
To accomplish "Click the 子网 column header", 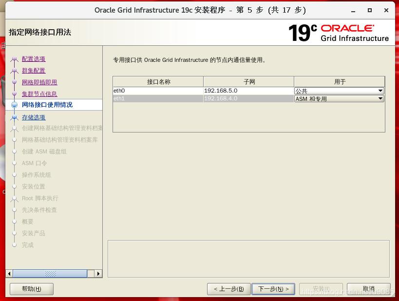I will click(249, 82).
